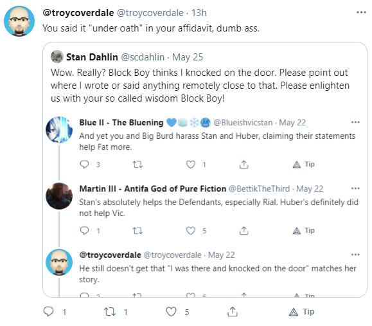Open Stan Dahlin's @scdahlin profile link
Screen dimensions: 372x326
coord(143,57)
